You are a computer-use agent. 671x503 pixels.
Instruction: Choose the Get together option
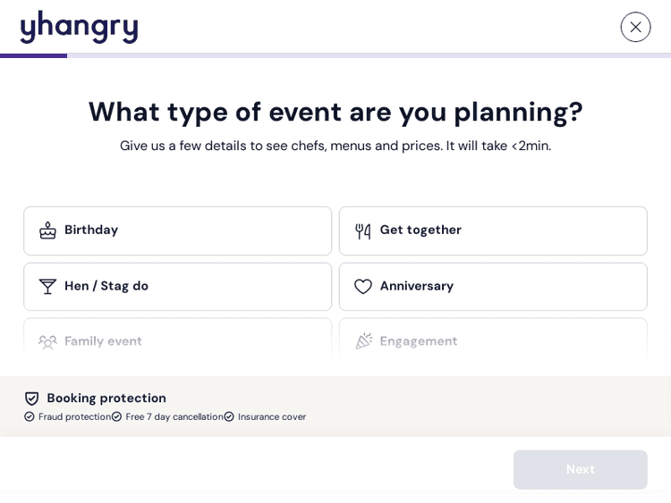(x=492, y=231)
